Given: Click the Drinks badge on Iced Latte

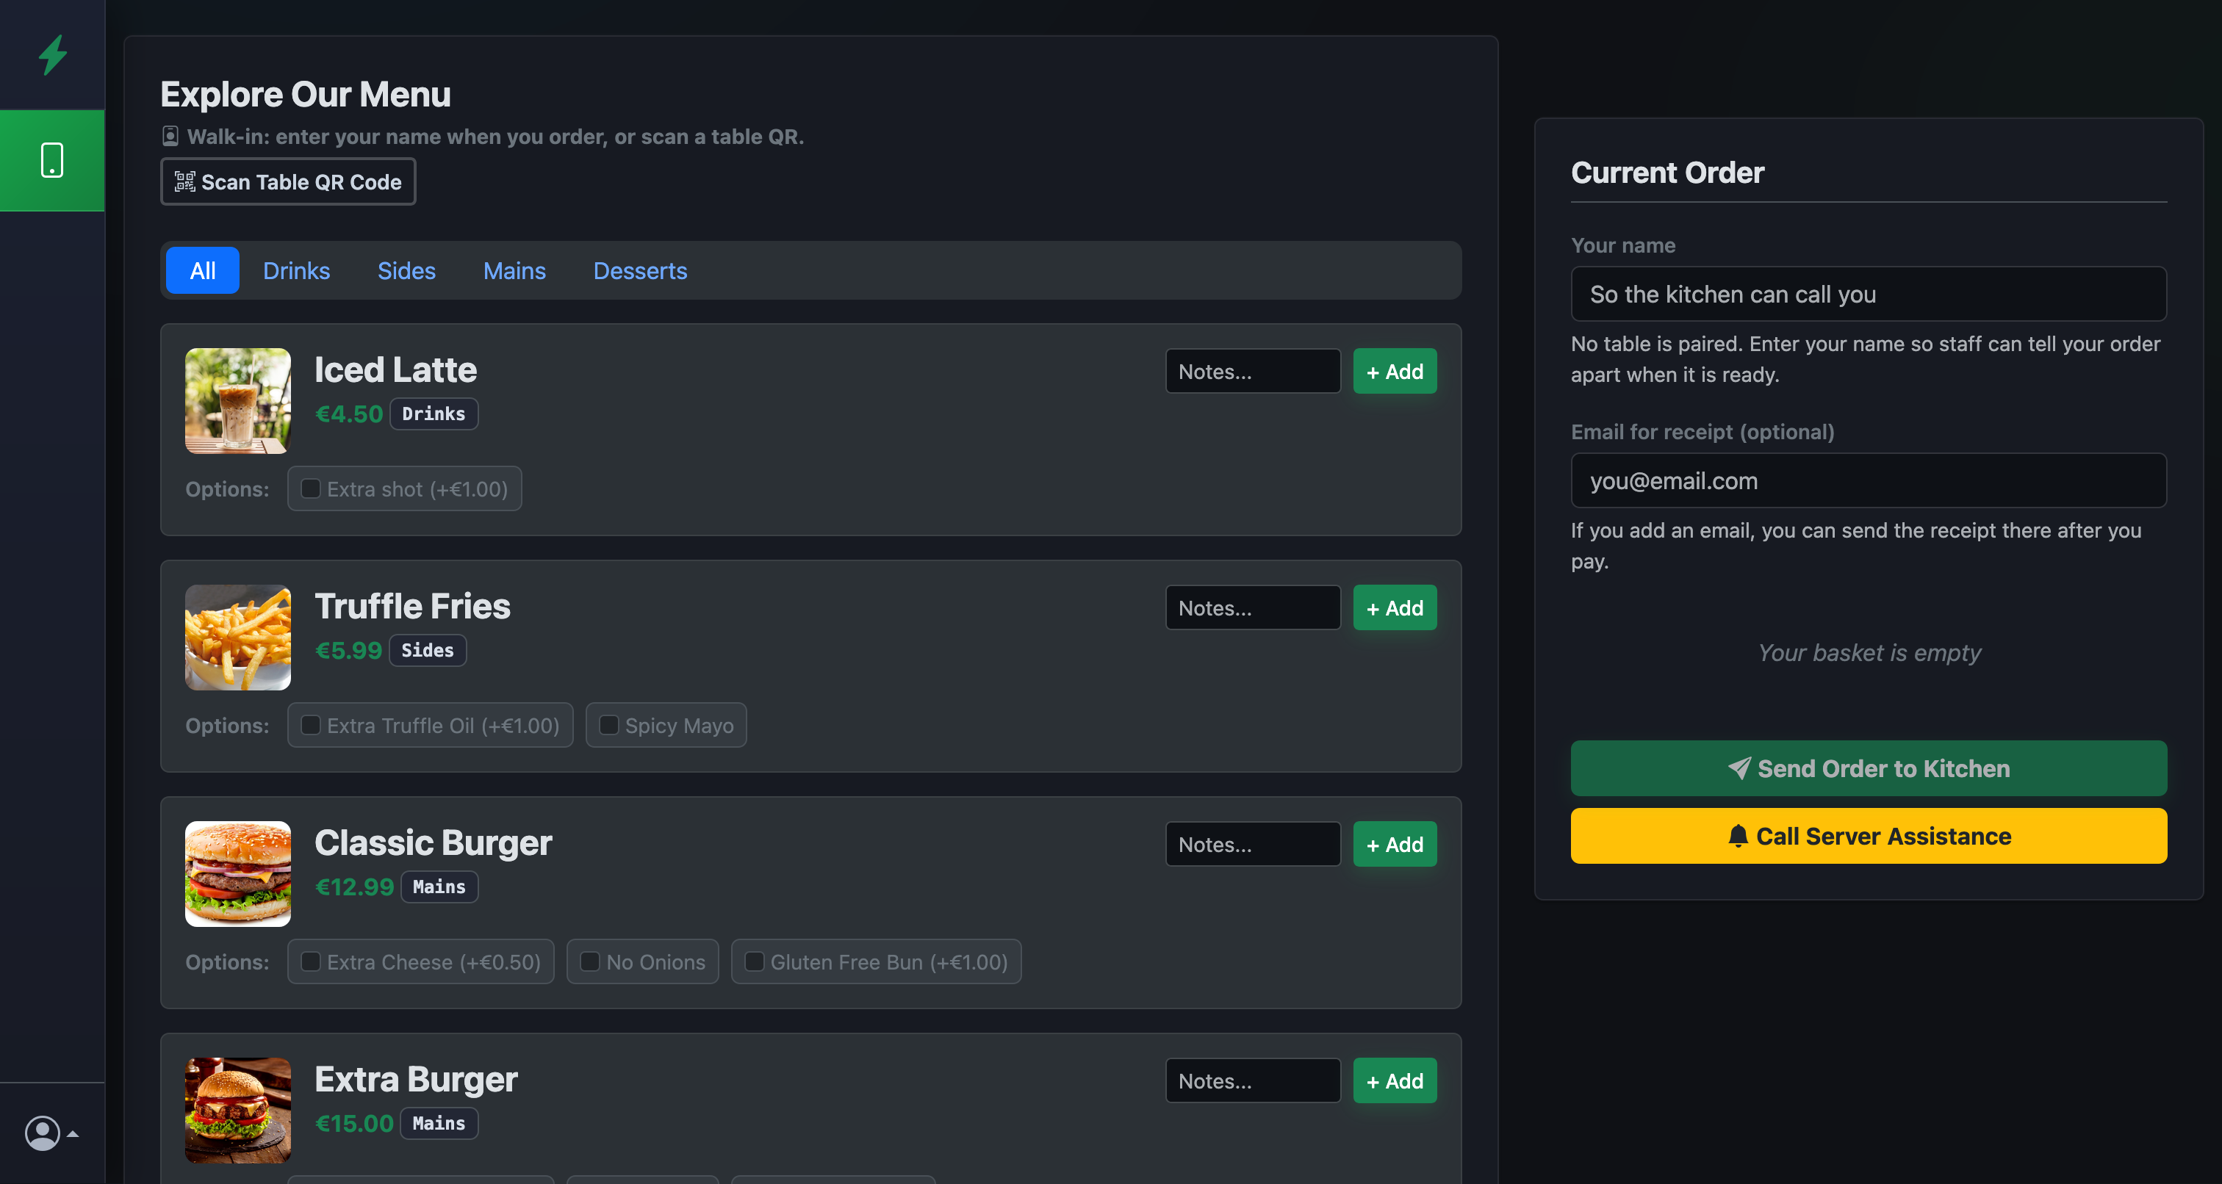Looking at the screenshot, I should click(434, 414).
